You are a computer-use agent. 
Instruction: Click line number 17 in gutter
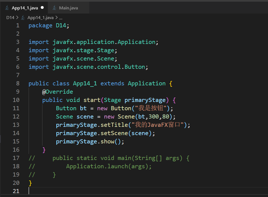pyautogui.click(x=16, y=158)
